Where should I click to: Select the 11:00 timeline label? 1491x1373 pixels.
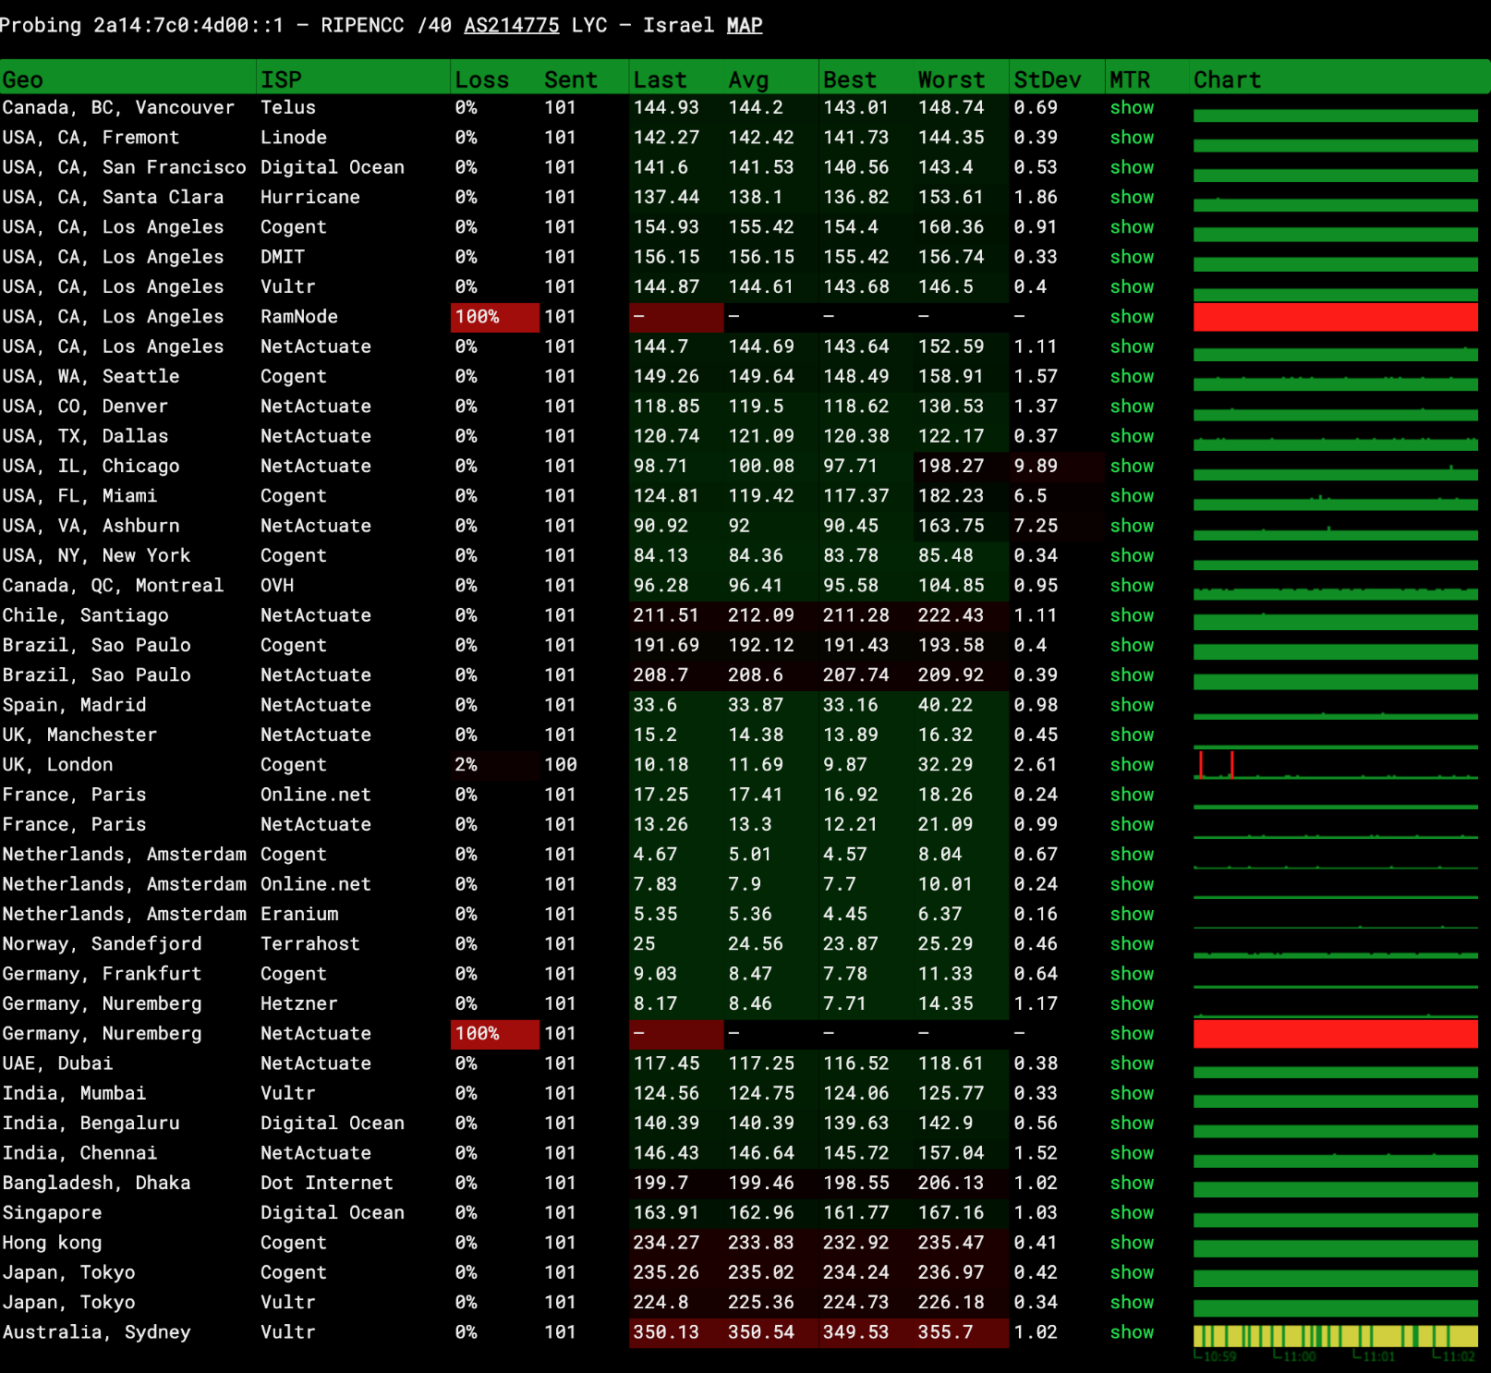click(x=1297, y=1356)
